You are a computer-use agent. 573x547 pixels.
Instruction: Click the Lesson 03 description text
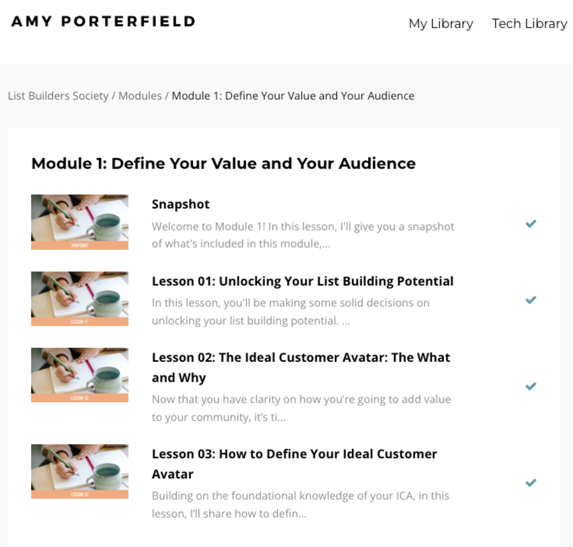click(x=300, y=504)
